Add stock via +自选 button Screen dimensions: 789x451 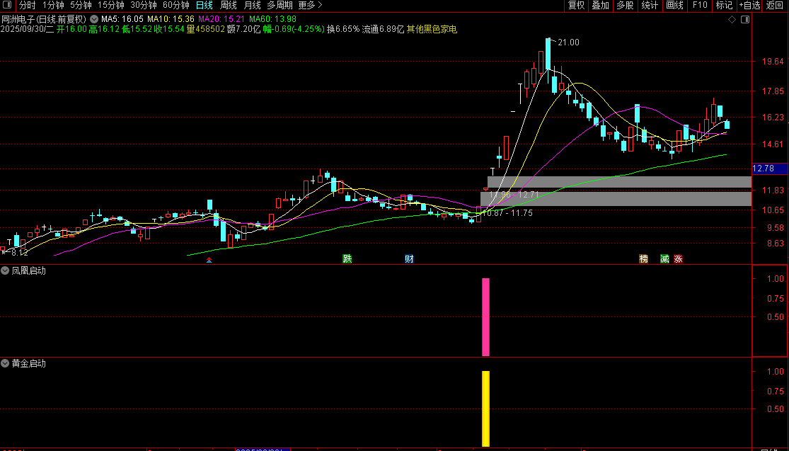(750, 5)
